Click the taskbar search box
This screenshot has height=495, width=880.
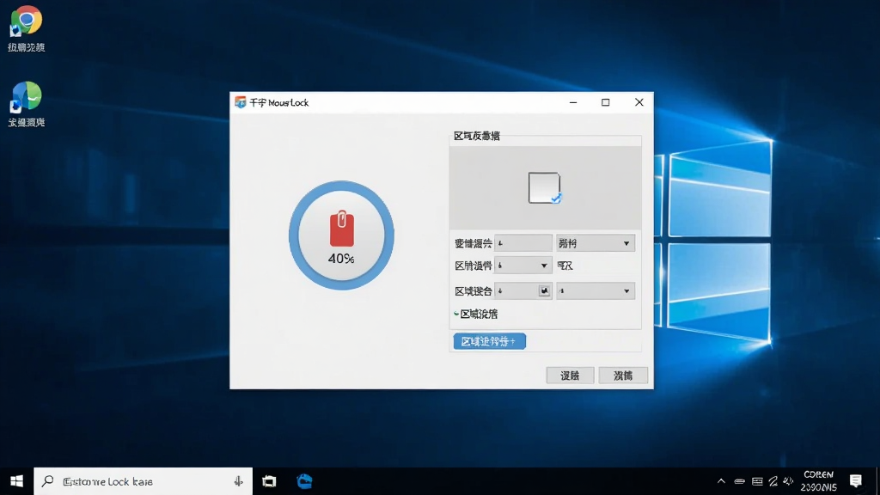(144, 481)
